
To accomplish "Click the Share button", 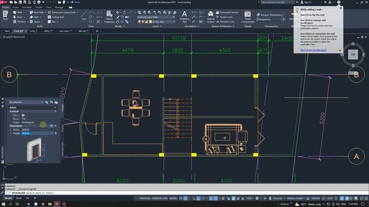I will click(75, 2).
